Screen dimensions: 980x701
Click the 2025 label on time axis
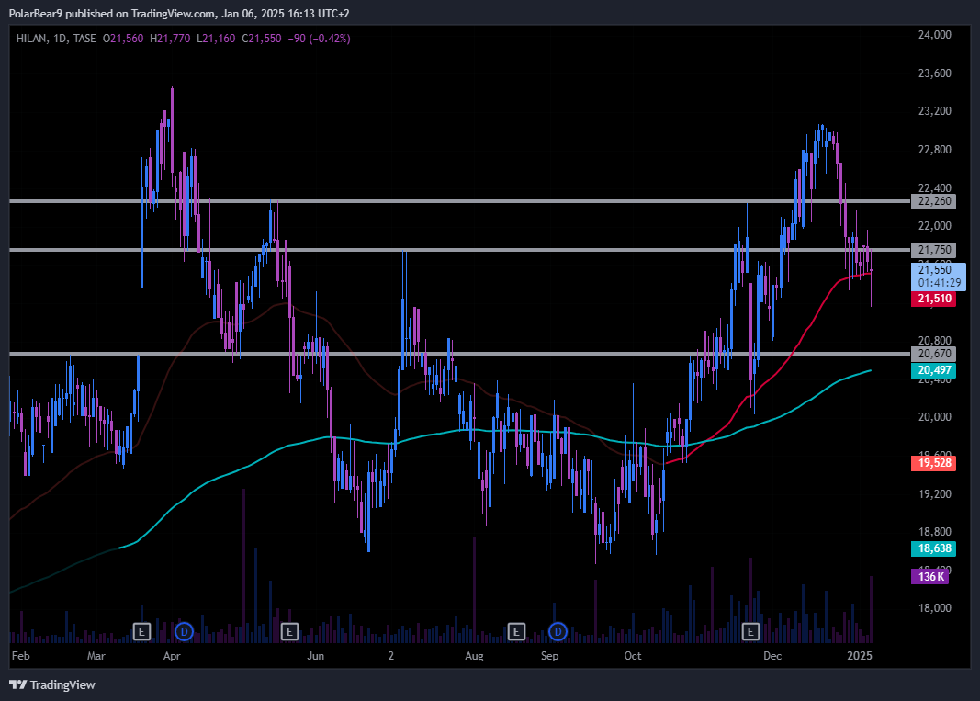point(860,656)
